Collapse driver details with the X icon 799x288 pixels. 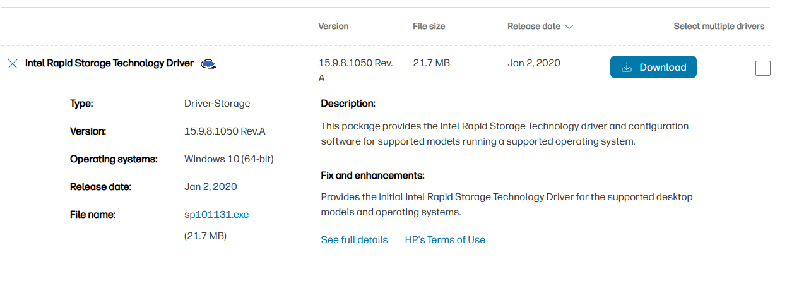(12, 64)
